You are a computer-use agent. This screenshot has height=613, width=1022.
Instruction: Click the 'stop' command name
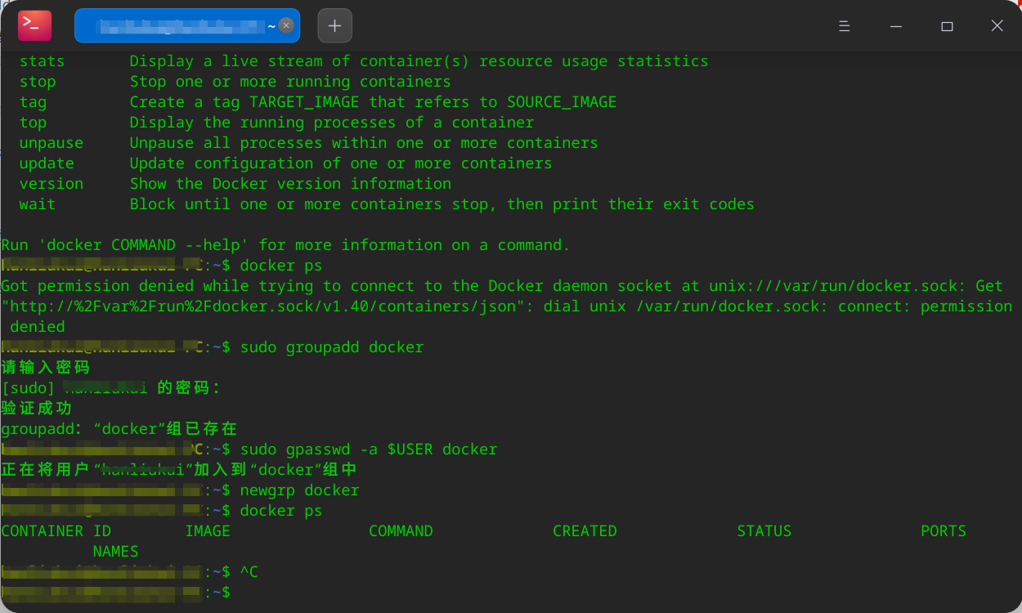[38, 82]
